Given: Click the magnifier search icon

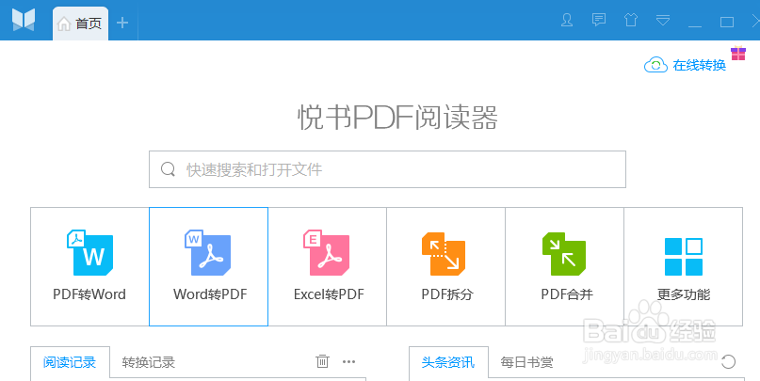Looking at the screenshot, I should click(168, 169).
